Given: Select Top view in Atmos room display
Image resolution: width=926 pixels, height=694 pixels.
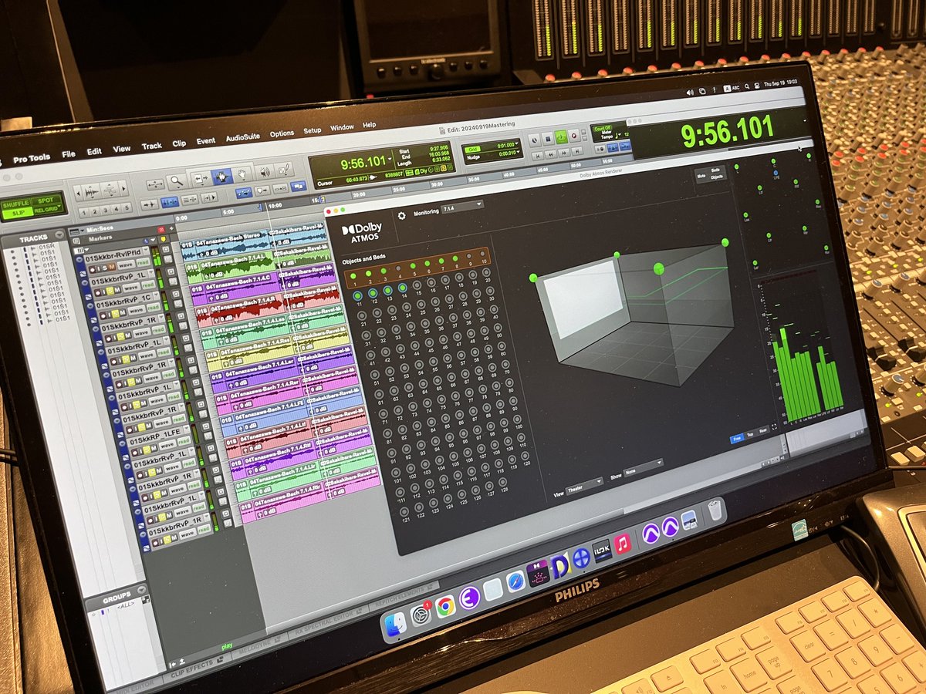Looking at the screenshot, I should [x=751, y=434].
